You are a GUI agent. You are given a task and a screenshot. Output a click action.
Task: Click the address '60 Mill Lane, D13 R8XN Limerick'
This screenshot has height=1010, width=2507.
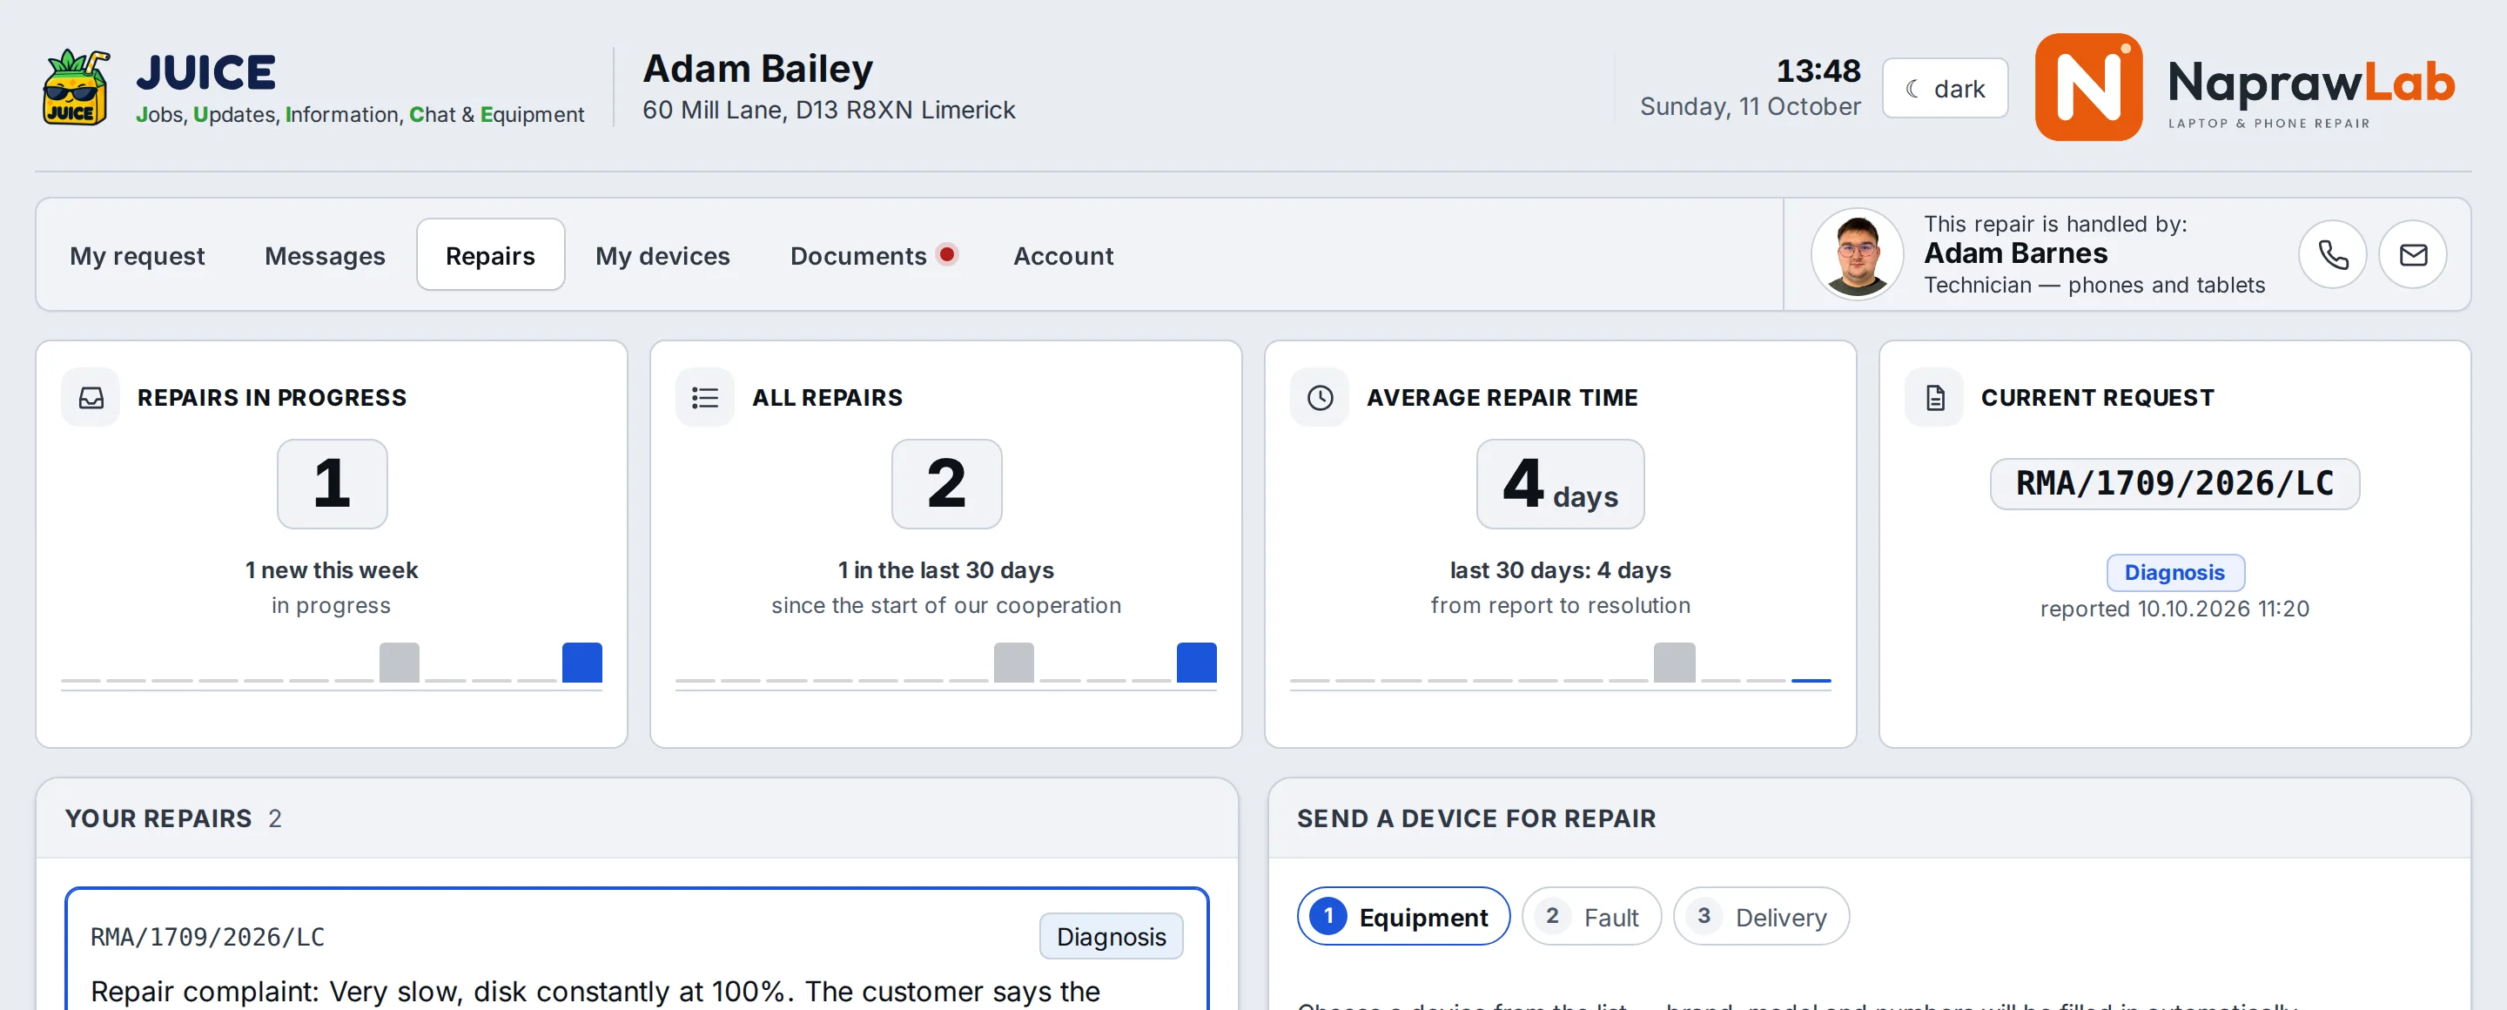(828, 110)
